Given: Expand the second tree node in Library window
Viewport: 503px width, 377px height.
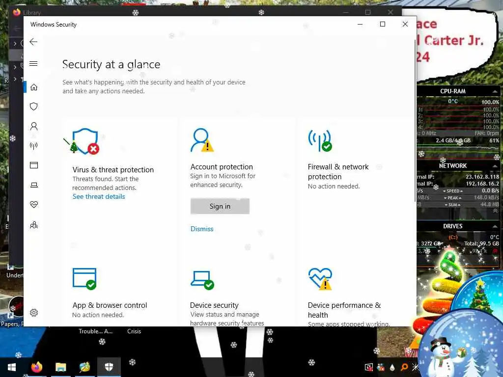Looking at the screenshot, I should pos(15,67).
